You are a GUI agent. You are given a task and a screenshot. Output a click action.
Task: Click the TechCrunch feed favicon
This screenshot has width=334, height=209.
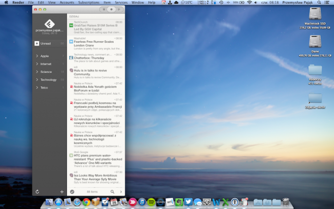coord(71,25)
